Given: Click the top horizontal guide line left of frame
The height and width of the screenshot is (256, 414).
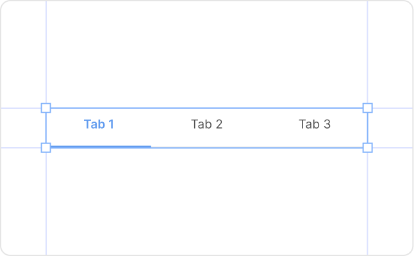Looking at the screenshot, I should coord(19,108).
